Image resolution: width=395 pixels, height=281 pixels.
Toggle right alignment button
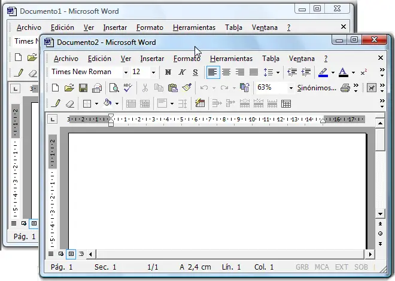(x=240, y=72)
